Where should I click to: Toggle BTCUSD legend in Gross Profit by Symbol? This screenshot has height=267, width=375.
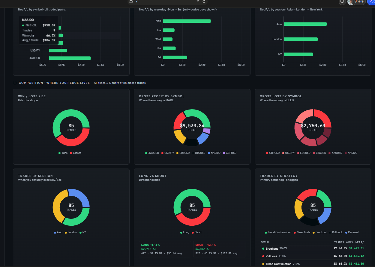(x=199, y=153)
